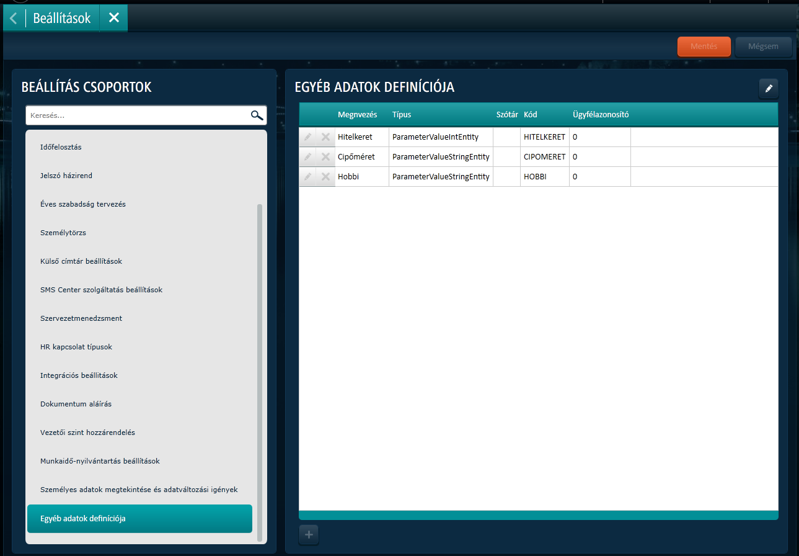Select Jelszó házirend settings group
Viewport: 799px width, 556px height.
66,176
